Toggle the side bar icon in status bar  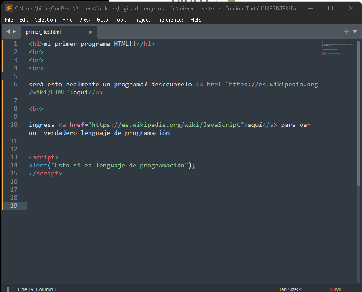[10, 289]
